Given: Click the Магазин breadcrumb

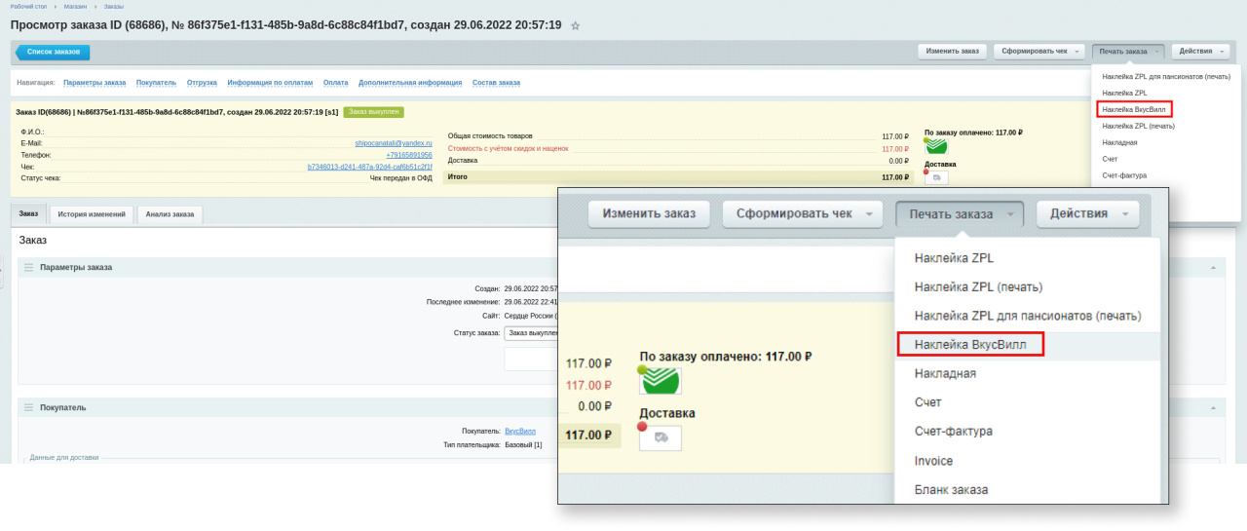Looking at the screenshot, I should coord(74,6).
